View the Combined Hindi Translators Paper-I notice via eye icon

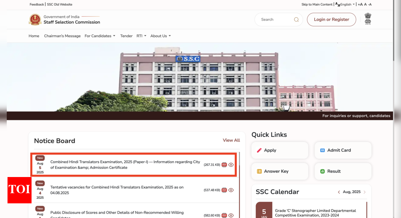point(231,165)
